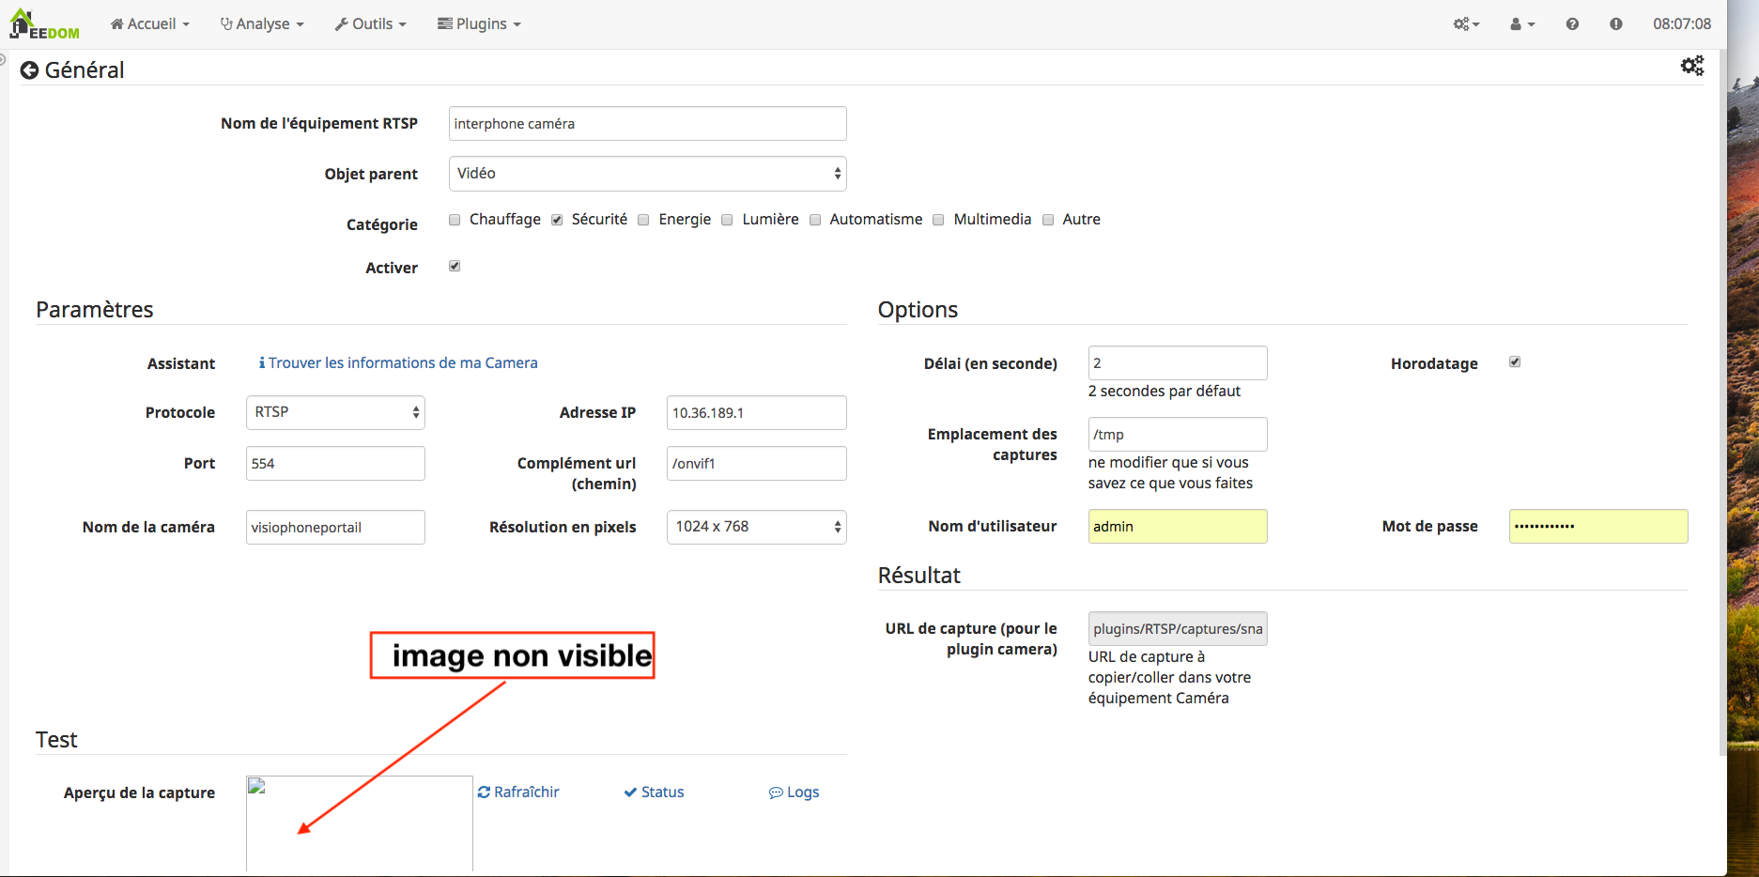Open advanced configuration gears icon
1759x877 pixels.
1691,66
